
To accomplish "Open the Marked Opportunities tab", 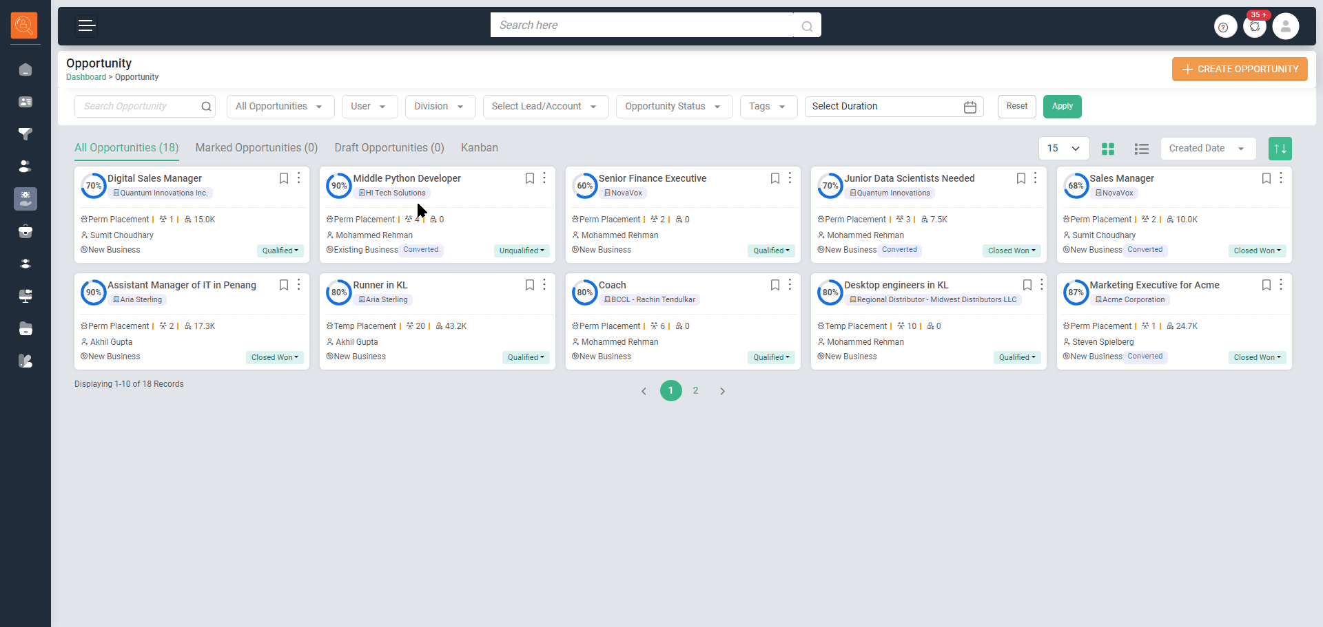I will (256, 148).
